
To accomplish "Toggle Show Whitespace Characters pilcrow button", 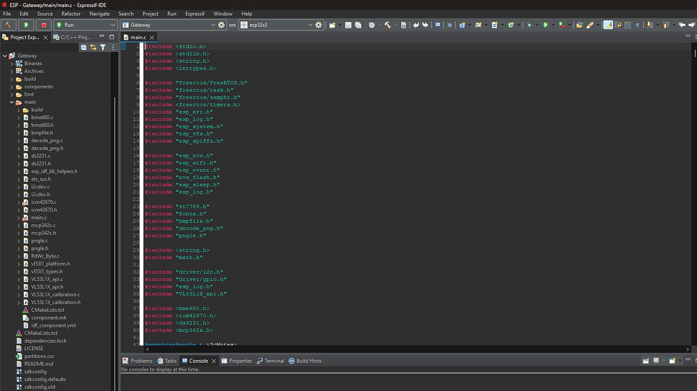I will (x=638, y=25).
